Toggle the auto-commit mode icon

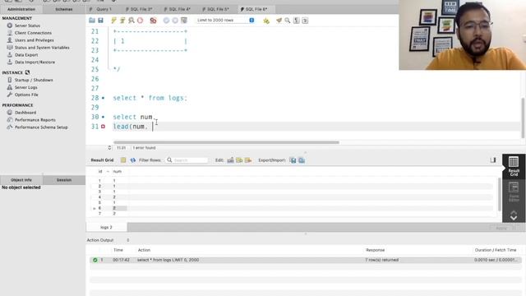coord(184,21)
